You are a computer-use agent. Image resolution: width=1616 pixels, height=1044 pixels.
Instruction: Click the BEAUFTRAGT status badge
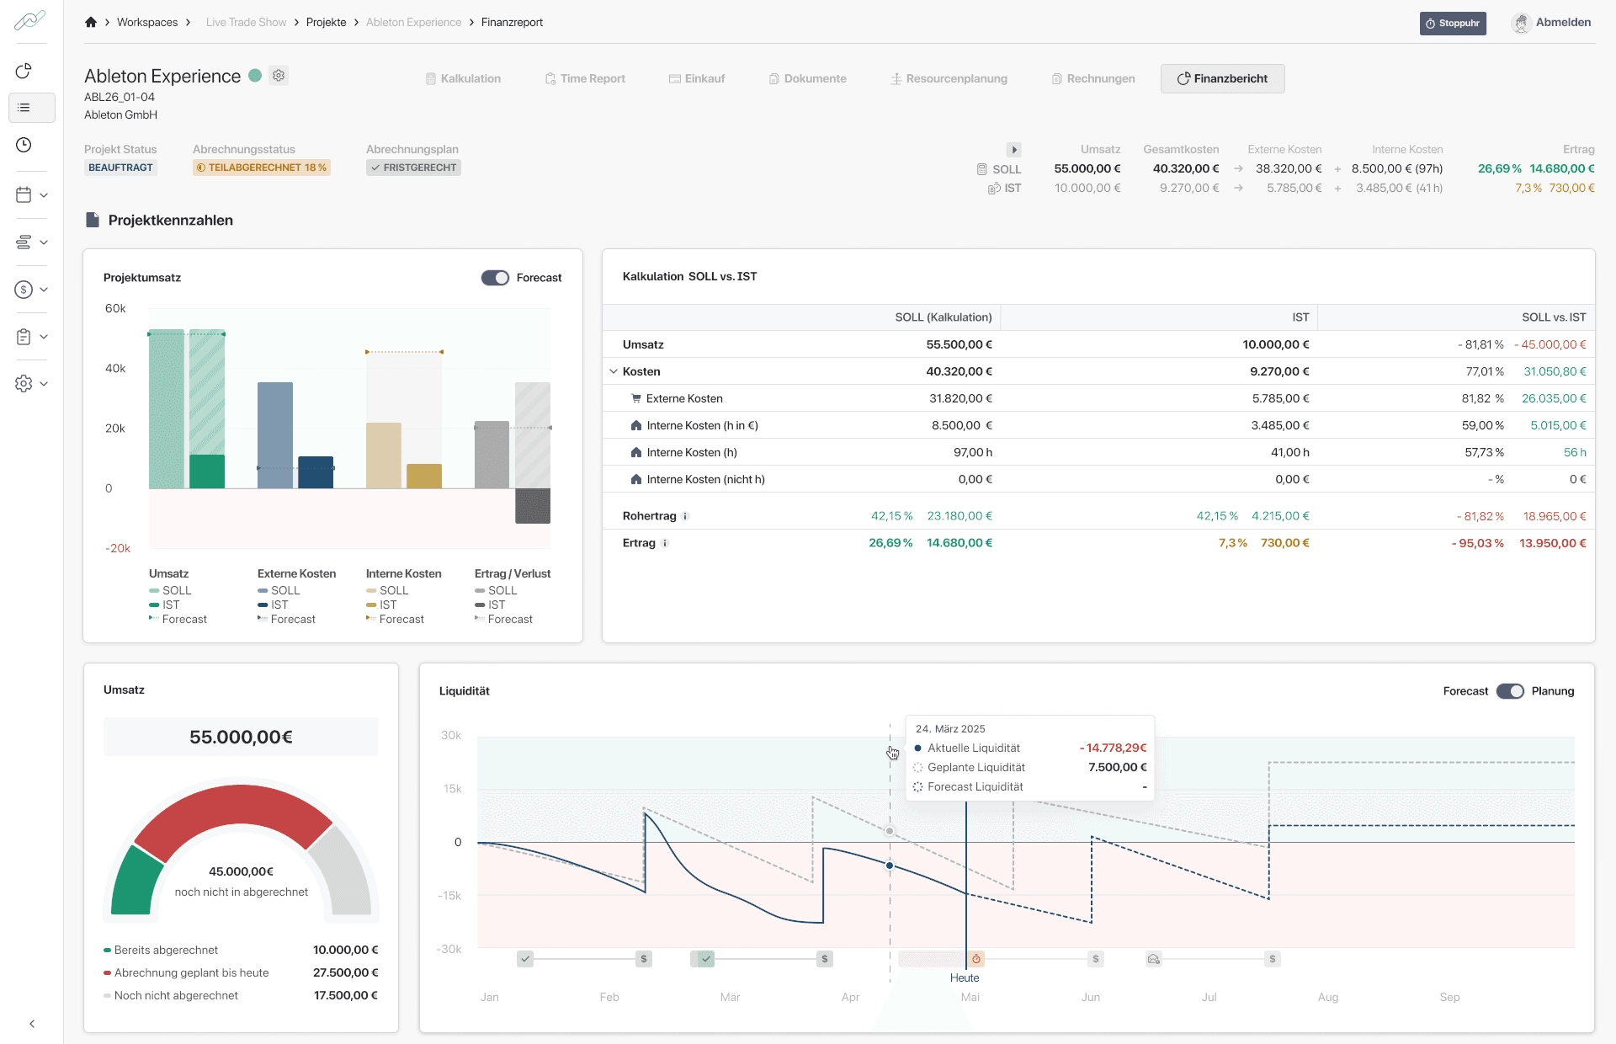(120, 168)
